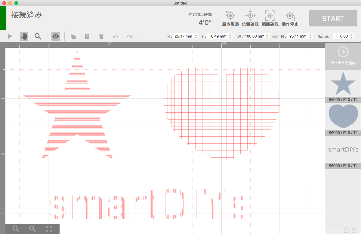361x234 pixels.
Task: Click the estimated time 4′0″ readout
Action: click(x=205, y=22)
